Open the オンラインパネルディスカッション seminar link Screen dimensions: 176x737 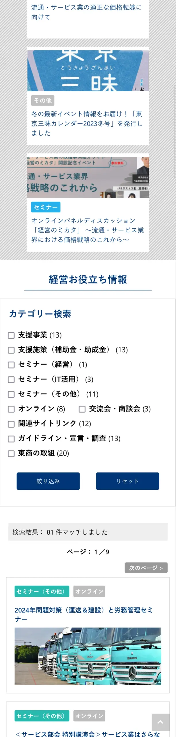pyautogui.click(x=88, y=230)
